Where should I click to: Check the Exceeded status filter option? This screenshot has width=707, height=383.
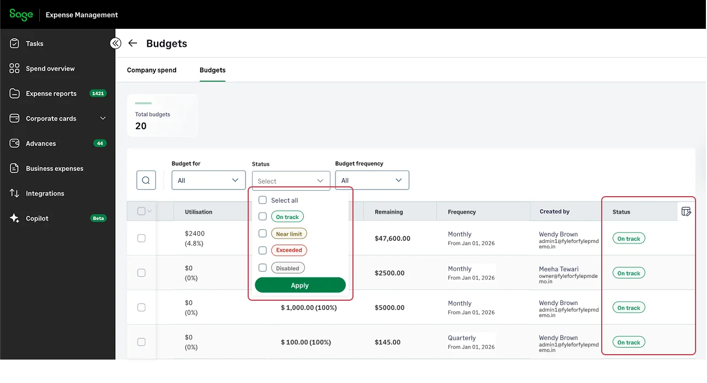(x=262, y=250)
